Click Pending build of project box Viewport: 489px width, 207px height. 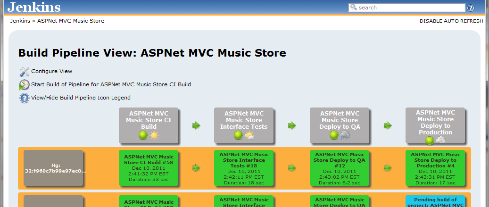435,201
